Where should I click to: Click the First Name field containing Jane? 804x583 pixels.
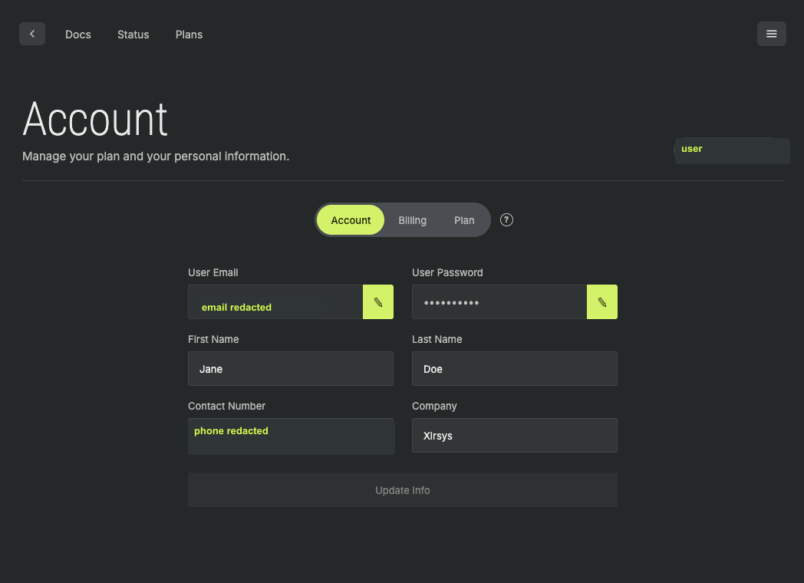[x=291, y=369]
